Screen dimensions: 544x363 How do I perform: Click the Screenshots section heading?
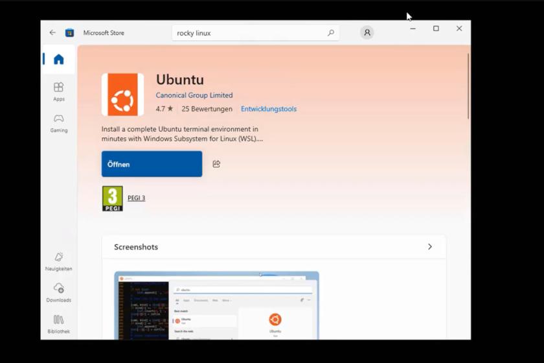coord(136,247)
